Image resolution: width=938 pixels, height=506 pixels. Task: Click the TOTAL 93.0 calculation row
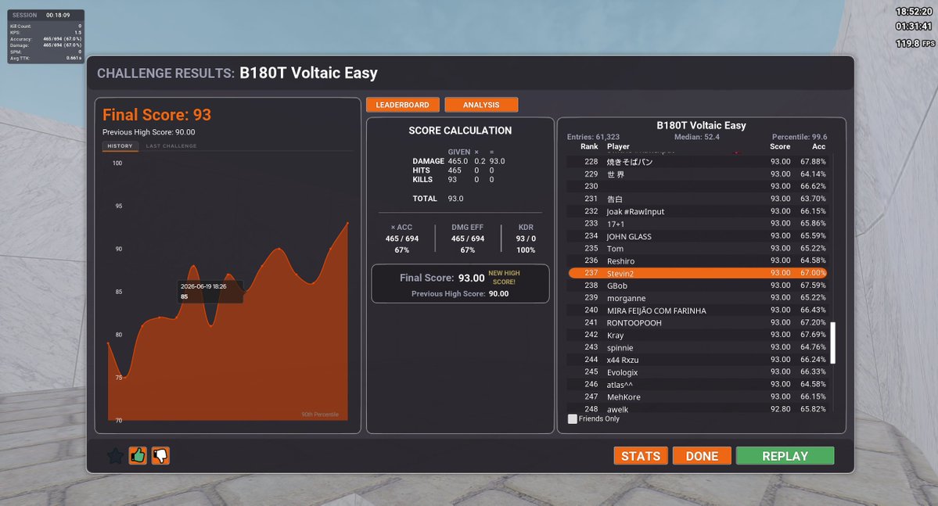[x=438, y=199]
